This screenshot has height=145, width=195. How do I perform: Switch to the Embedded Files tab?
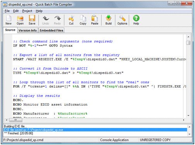pyautogui.click(x=51, y=30)
